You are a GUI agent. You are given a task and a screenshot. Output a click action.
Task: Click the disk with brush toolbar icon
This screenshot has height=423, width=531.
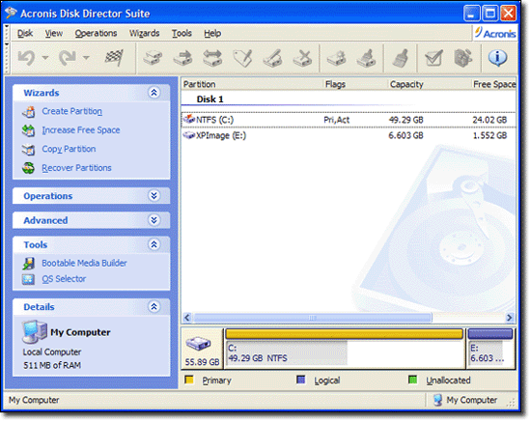click(366, 58)
